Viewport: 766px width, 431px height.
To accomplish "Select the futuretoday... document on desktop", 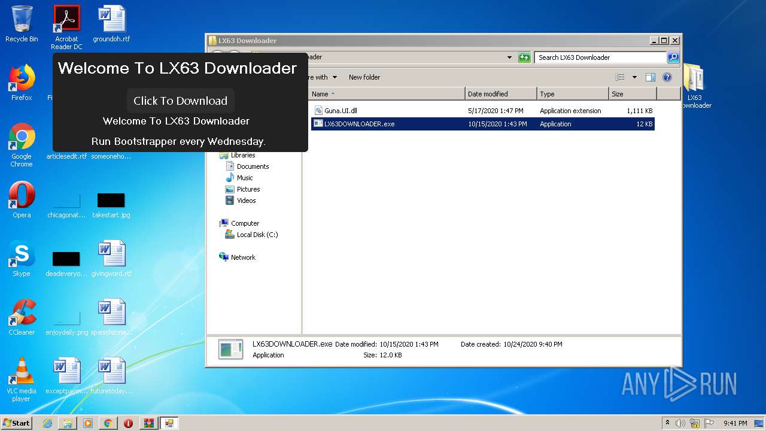I will (x=111, y=376).
